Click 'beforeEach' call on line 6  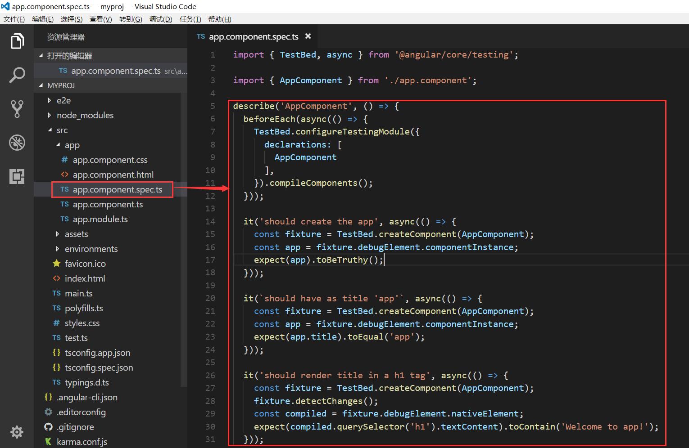pyautogui.click(x=269, y=119)
